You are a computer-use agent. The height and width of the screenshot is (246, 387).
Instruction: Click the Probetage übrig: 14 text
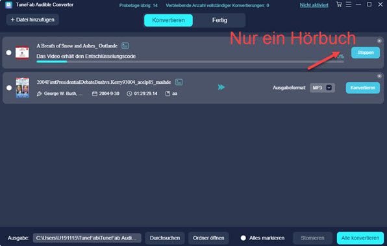pos(138,5)
